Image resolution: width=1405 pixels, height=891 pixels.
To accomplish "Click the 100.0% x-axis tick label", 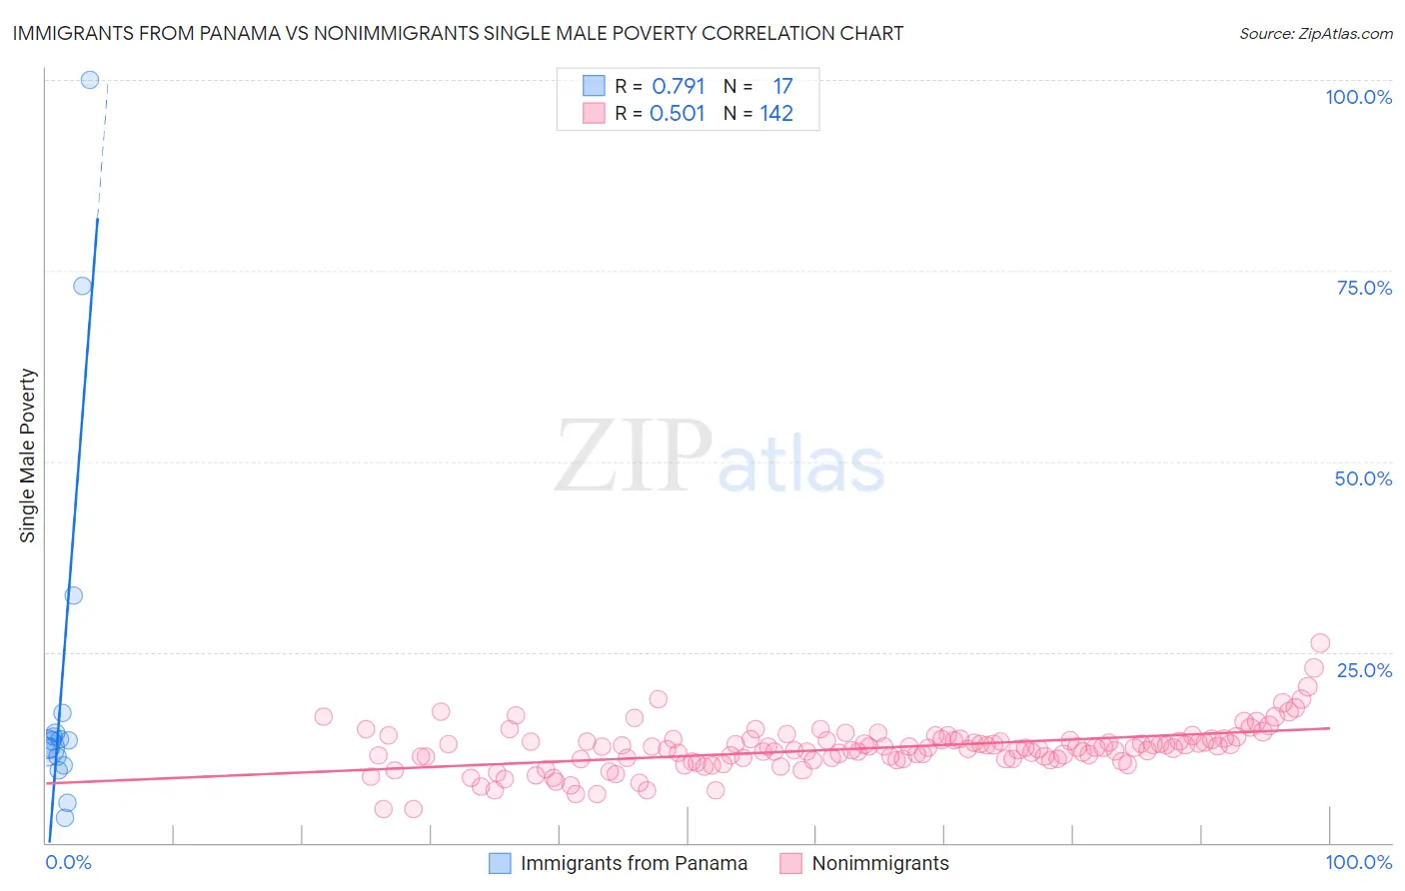I will click(1358, 862).
